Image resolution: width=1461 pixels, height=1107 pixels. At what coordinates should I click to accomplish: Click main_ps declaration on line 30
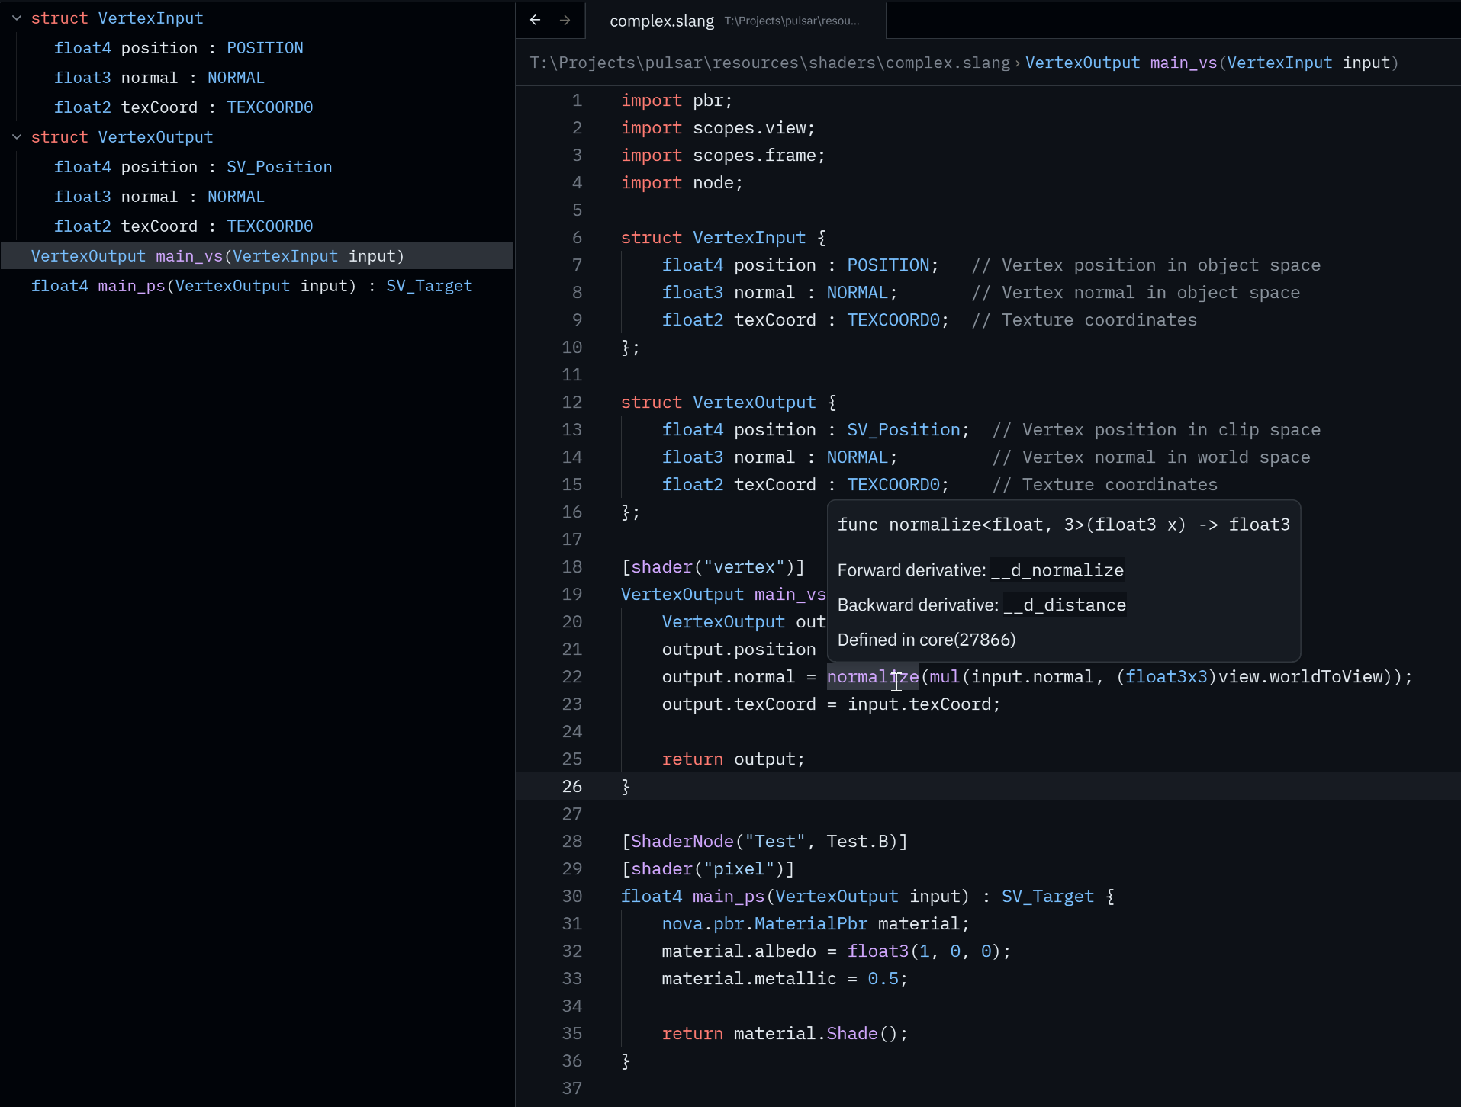click(x=867, y=896)
